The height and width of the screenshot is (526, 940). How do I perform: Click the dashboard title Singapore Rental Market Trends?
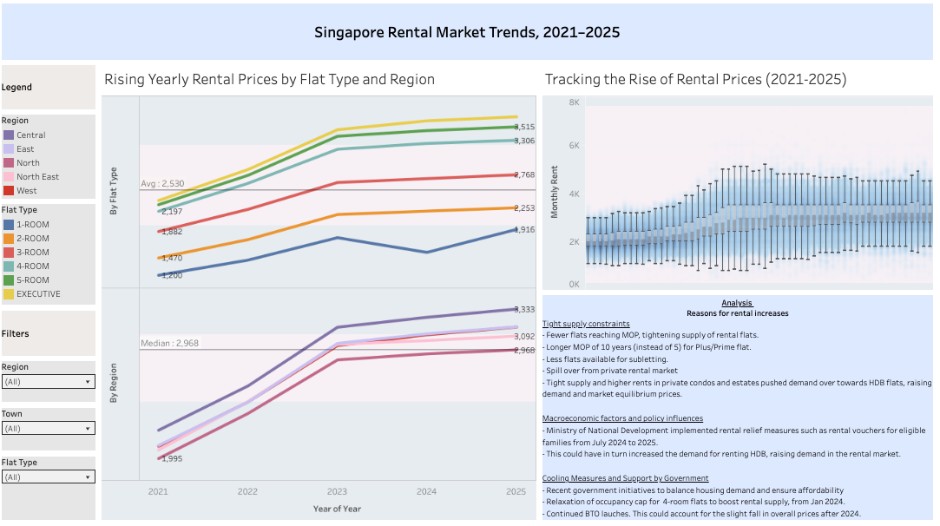coord(467,33)
